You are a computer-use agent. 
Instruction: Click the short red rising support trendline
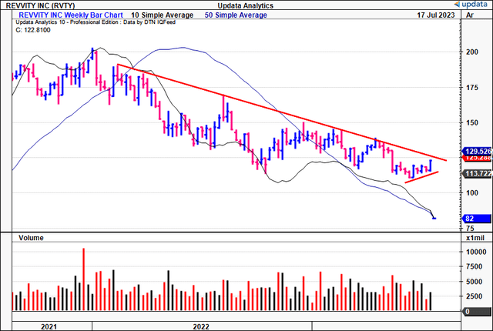[421, 177]
